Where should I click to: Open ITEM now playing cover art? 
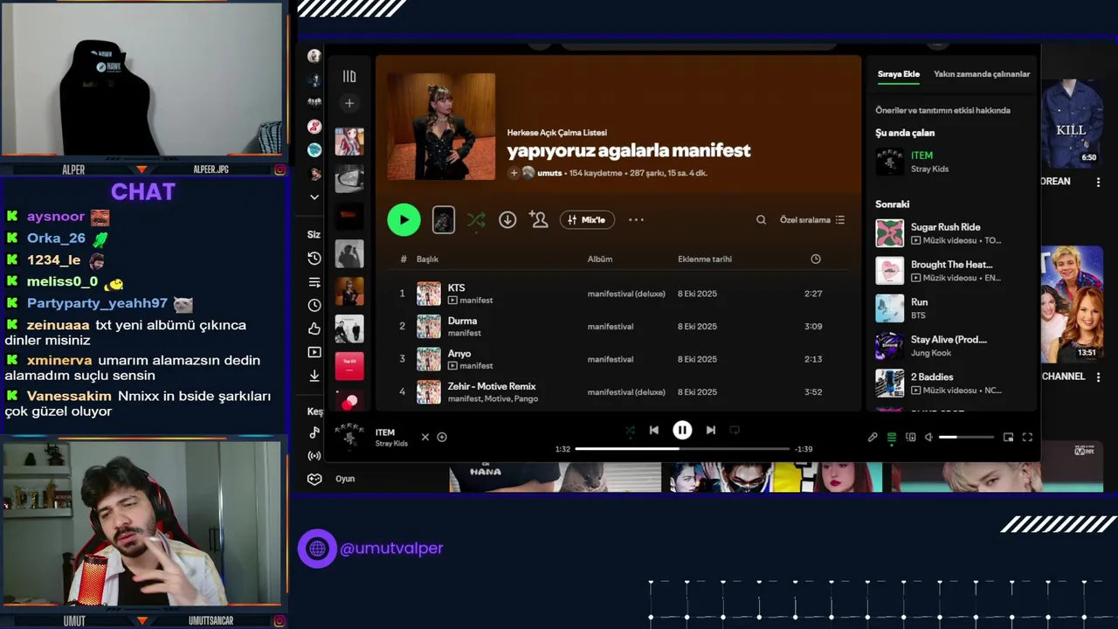click(x=349, y=437)
